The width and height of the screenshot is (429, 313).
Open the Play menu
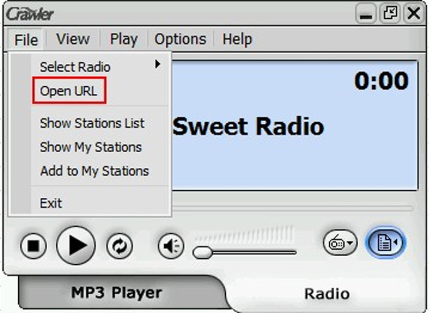(124, 39)
